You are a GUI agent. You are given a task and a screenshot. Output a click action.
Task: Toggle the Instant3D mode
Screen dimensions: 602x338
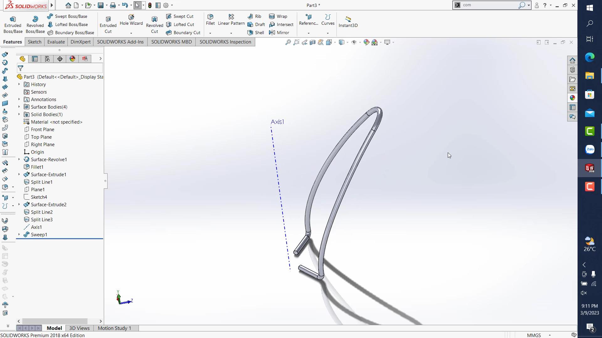(348, 22)
